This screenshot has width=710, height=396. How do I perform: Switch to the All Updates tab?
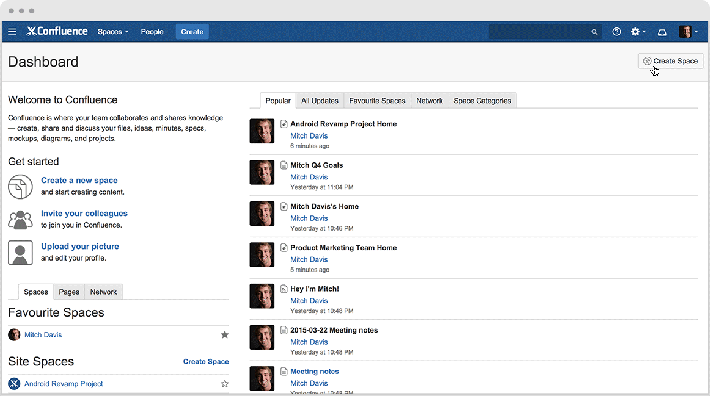pyautogui.click(x=320, y=101)
